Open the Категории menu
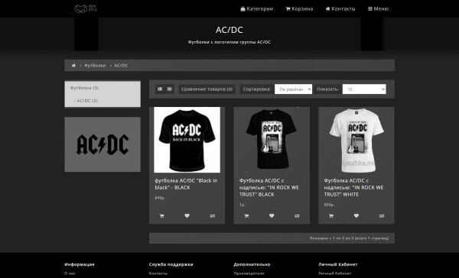 [x=257, y=8]
